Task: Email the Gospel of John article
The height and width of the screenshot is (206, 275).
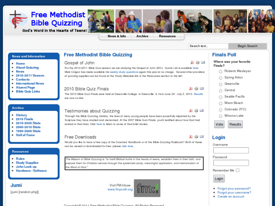Action: point(203,62)
